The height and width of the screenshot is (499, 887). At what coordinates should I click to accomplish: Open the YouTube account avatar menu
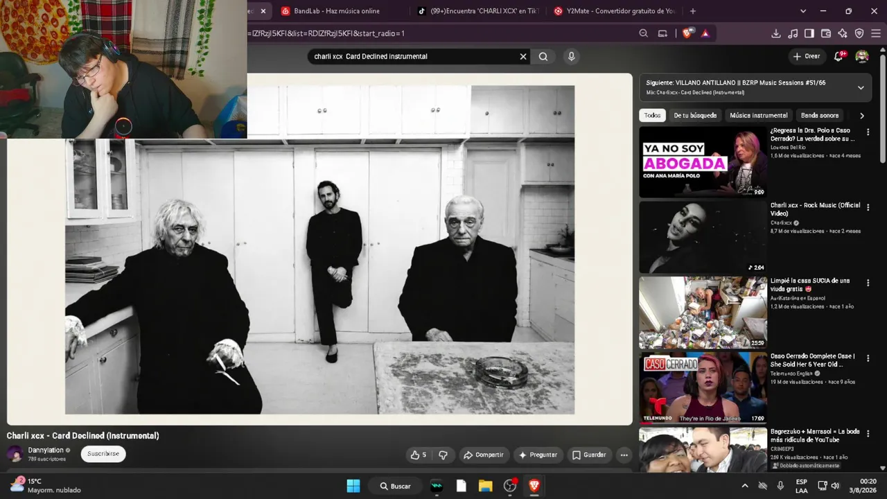tap(862, 56)
